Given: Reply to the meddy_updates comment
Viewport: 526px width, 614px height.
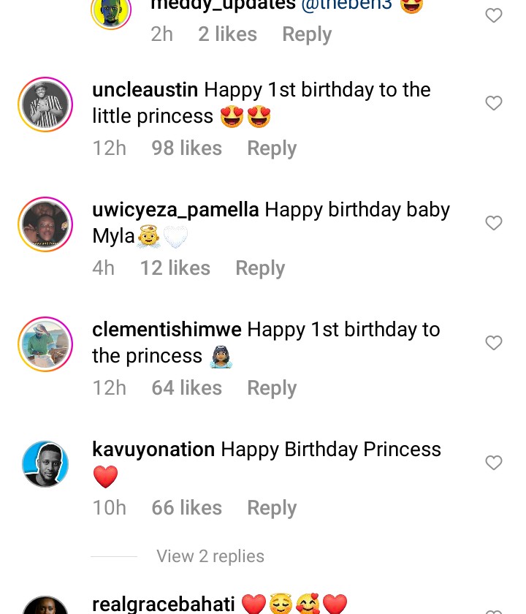Looking at the screenshot, I should coord(307,34).
